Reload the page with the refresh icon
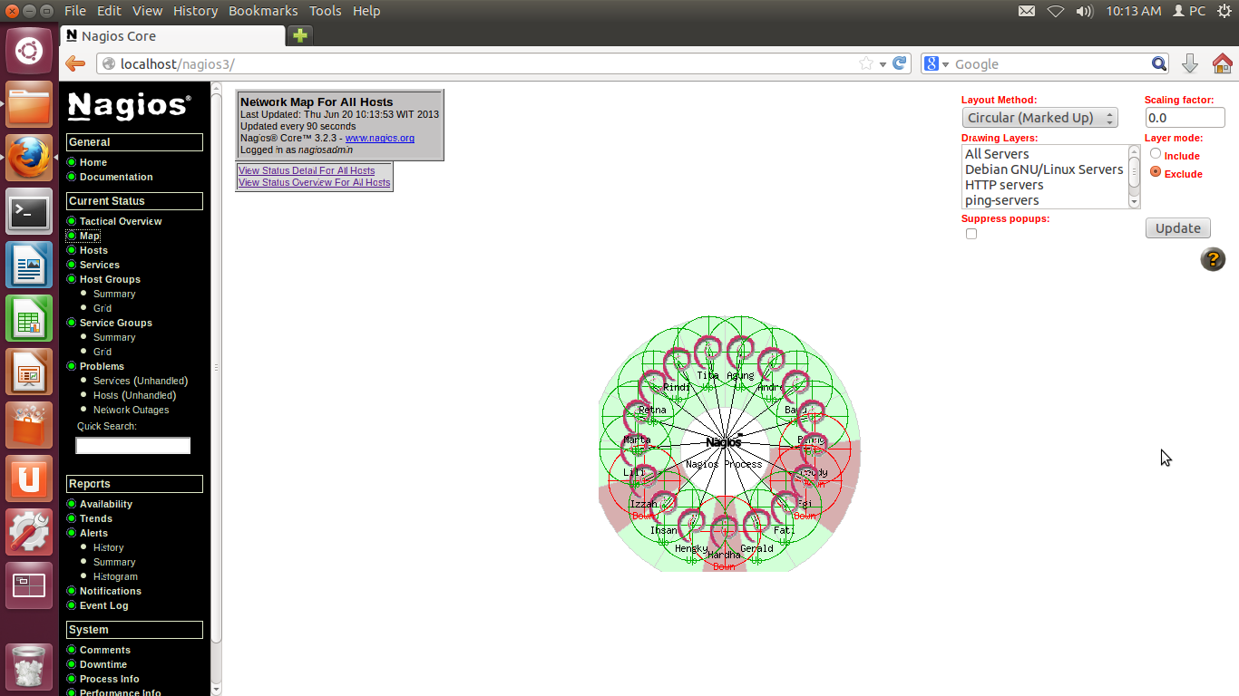Image resolution: width=1239 pixels, height=696 pixels. (x=900, y=63)
